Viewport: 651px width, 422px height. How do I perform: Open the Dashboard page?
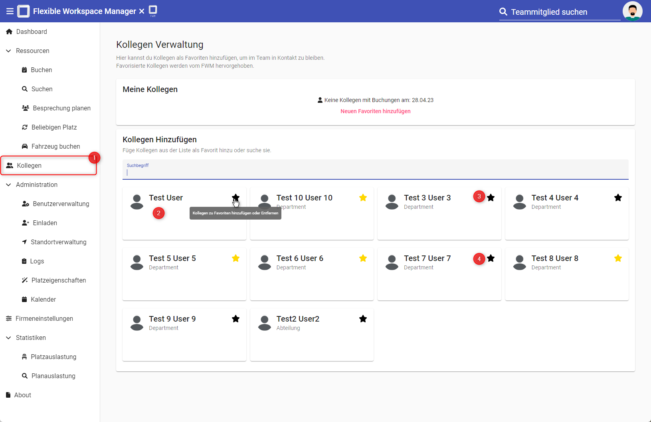[31, 31]
